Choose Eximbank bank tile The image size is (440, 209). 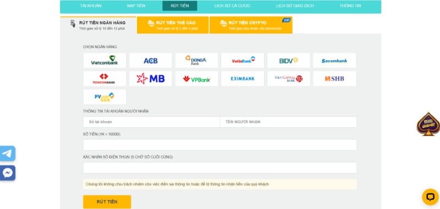click(x=243, y=78)
